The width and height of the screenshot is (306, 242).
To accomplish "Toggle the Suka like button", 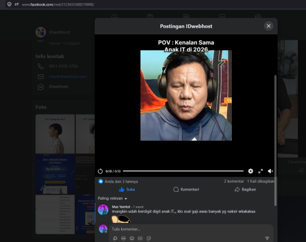I will [127, 189].
